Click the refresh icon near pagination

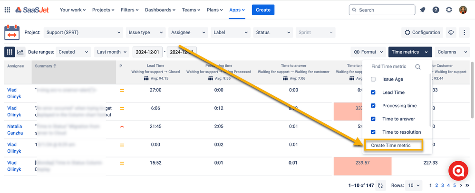coord(380,185)
